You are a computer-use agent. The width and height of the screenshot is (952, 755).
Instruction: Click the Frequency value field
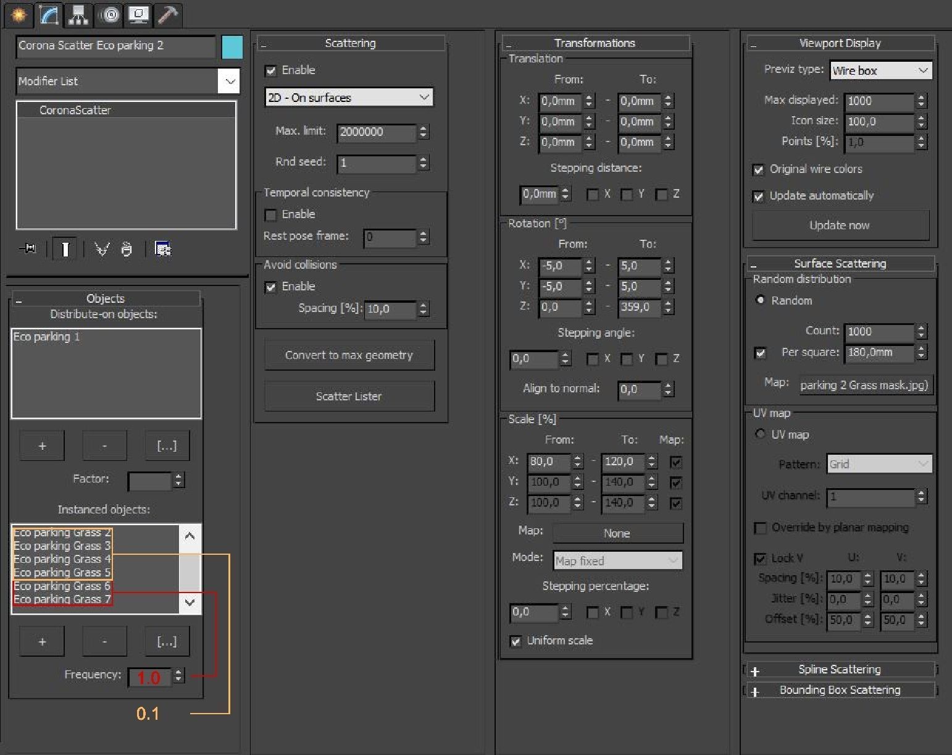tap(150, 677)
